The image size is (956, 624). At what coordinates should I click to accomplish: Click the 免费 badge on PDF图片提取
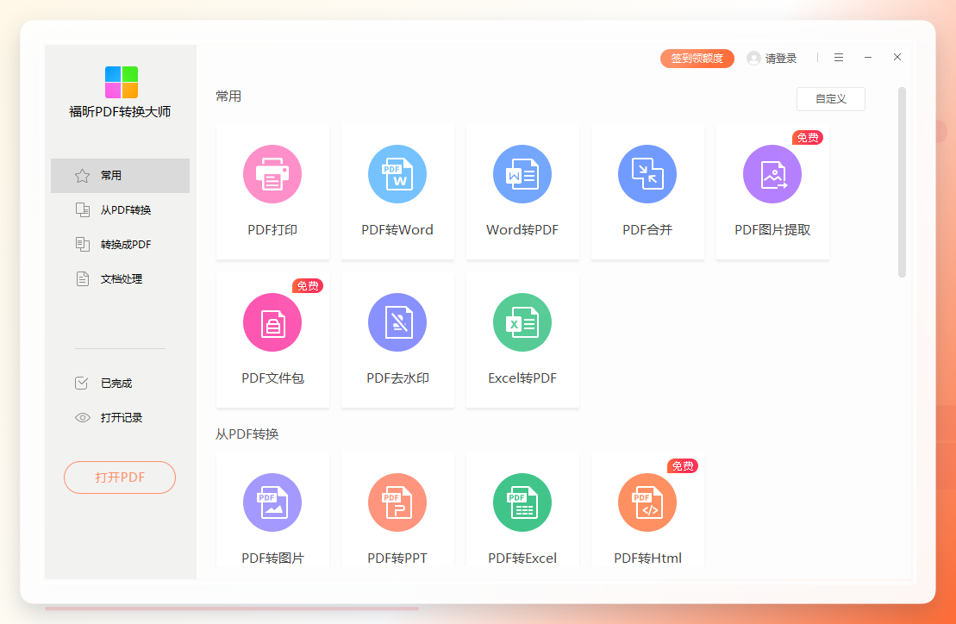(807, 138)
